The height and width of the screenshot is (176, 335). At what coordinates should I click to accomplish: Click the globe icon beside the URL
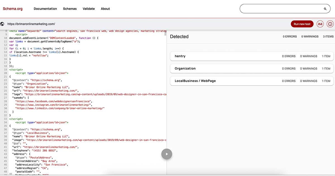tap(3, 24)
